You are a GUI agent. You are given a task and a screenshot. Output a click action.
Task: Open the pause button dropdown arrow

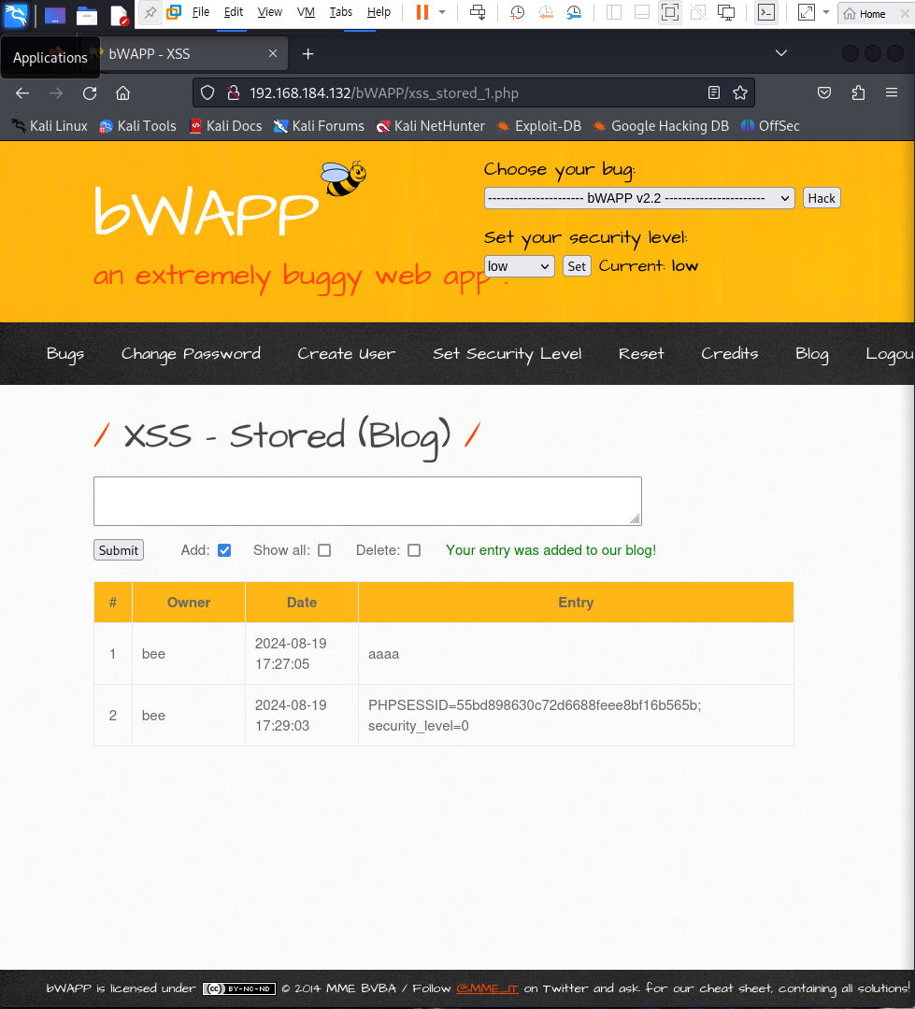coord(442,12)
